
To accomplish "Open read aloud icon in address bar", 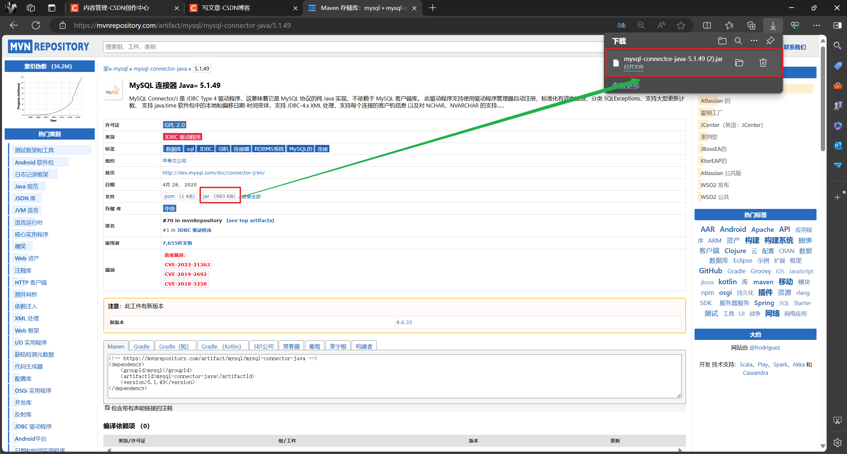I will [661, 25].
